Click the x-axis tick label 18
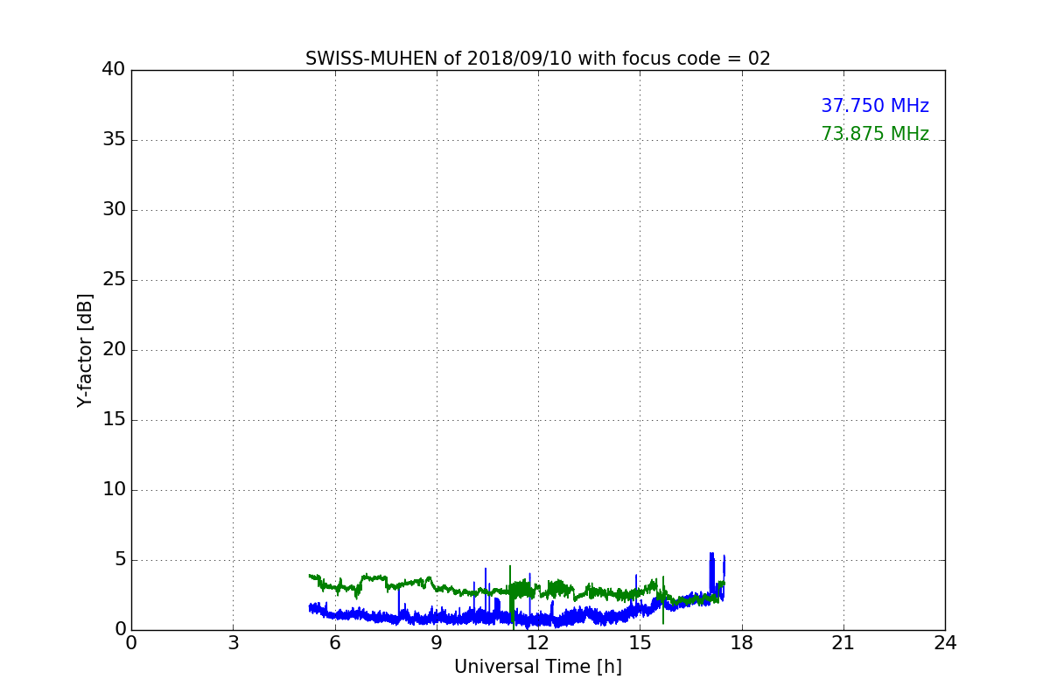1050x700 pixels. point(741,643)
